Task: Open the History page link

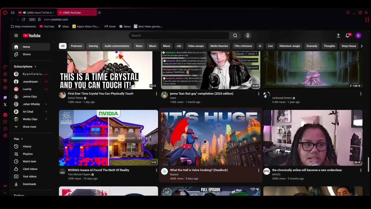Action: pos(31,146)
